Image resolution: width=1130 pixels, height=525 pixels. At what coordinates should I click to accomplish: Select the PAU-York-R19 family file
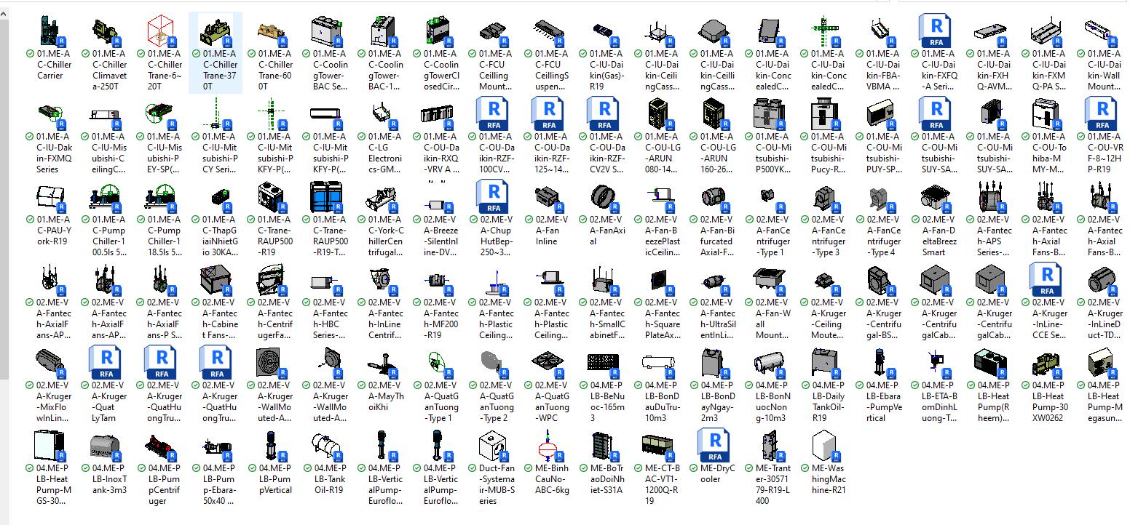51,198
